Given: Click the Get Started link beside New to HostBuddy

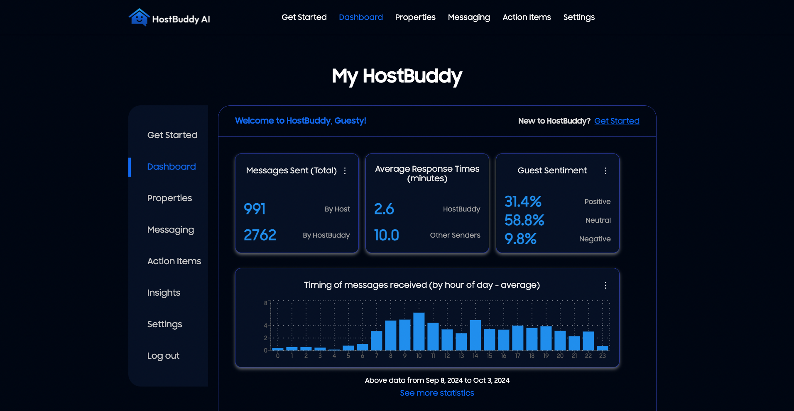Looking at the screenshot, I should 617,121.
